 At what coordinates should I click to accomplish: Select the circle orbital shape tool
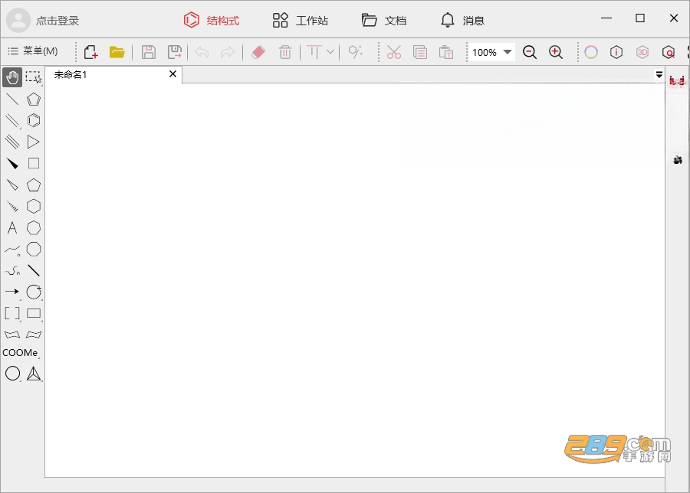coord(12,374)
